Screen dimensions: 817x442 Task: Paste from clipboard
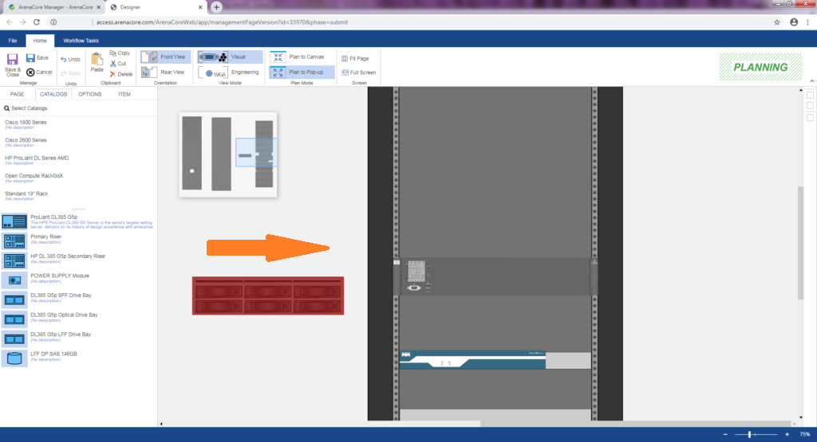(x=97, y=62)
